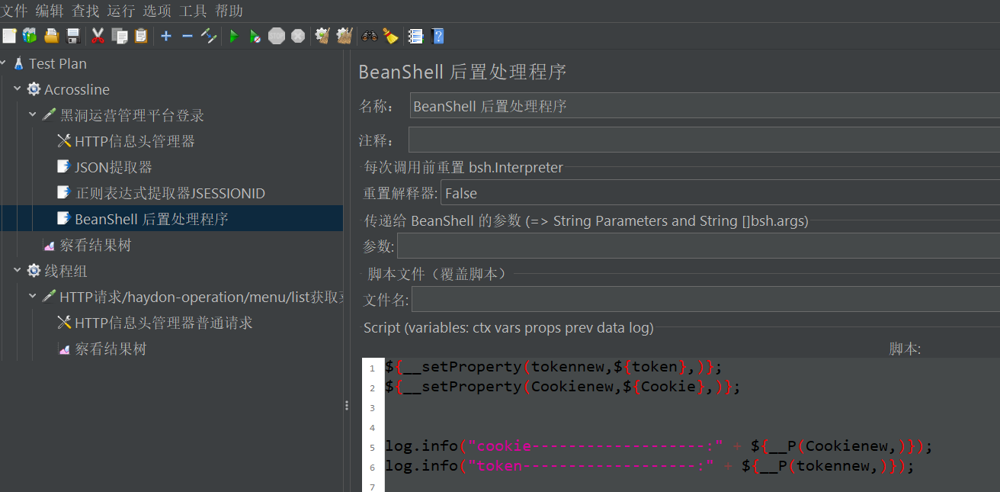Screen dimensions: 1000x492
Task: Open the 文件 menu
Action: (x=14, y=11)
